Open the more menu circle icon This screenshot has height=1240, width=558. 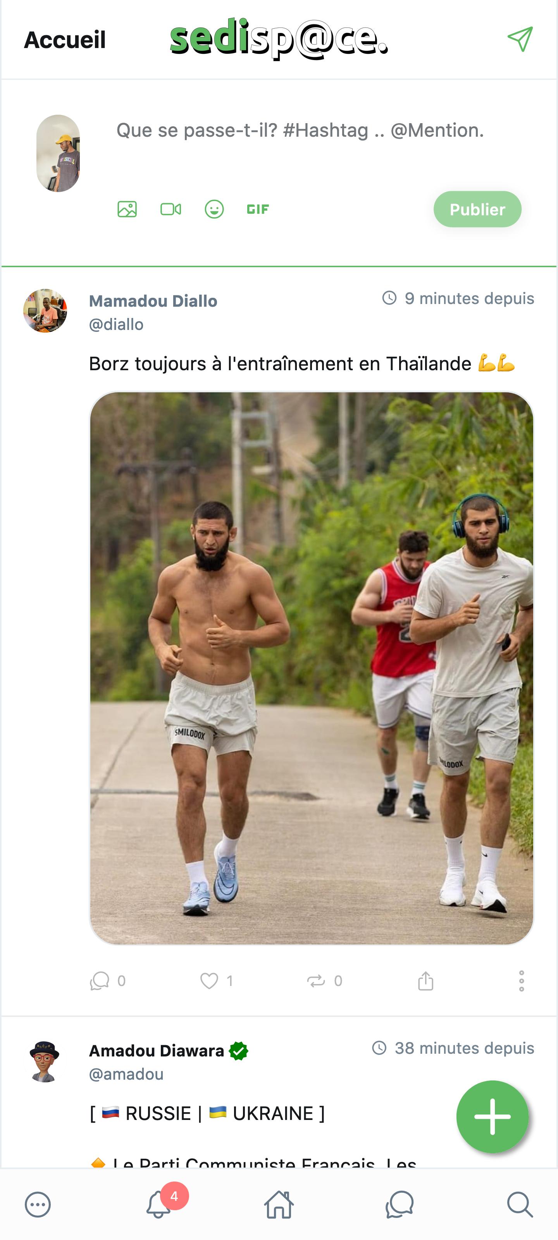click(x=38, y=1205)
